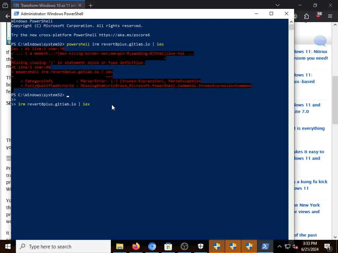This screenshot has width=338, height=253.
Task: Click the PowerShell icon in window title bar
Action: click(16, 14)
